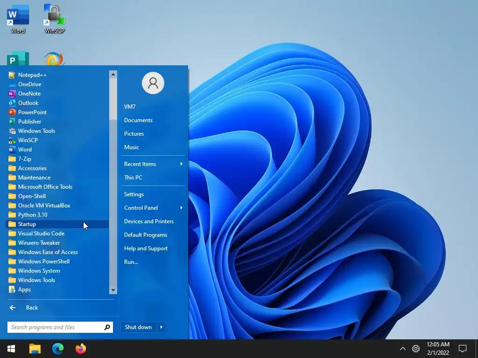This screenshot has height=358, width=478.
Task: Expand the Recent Items submenu
Action: pos(153,164)
